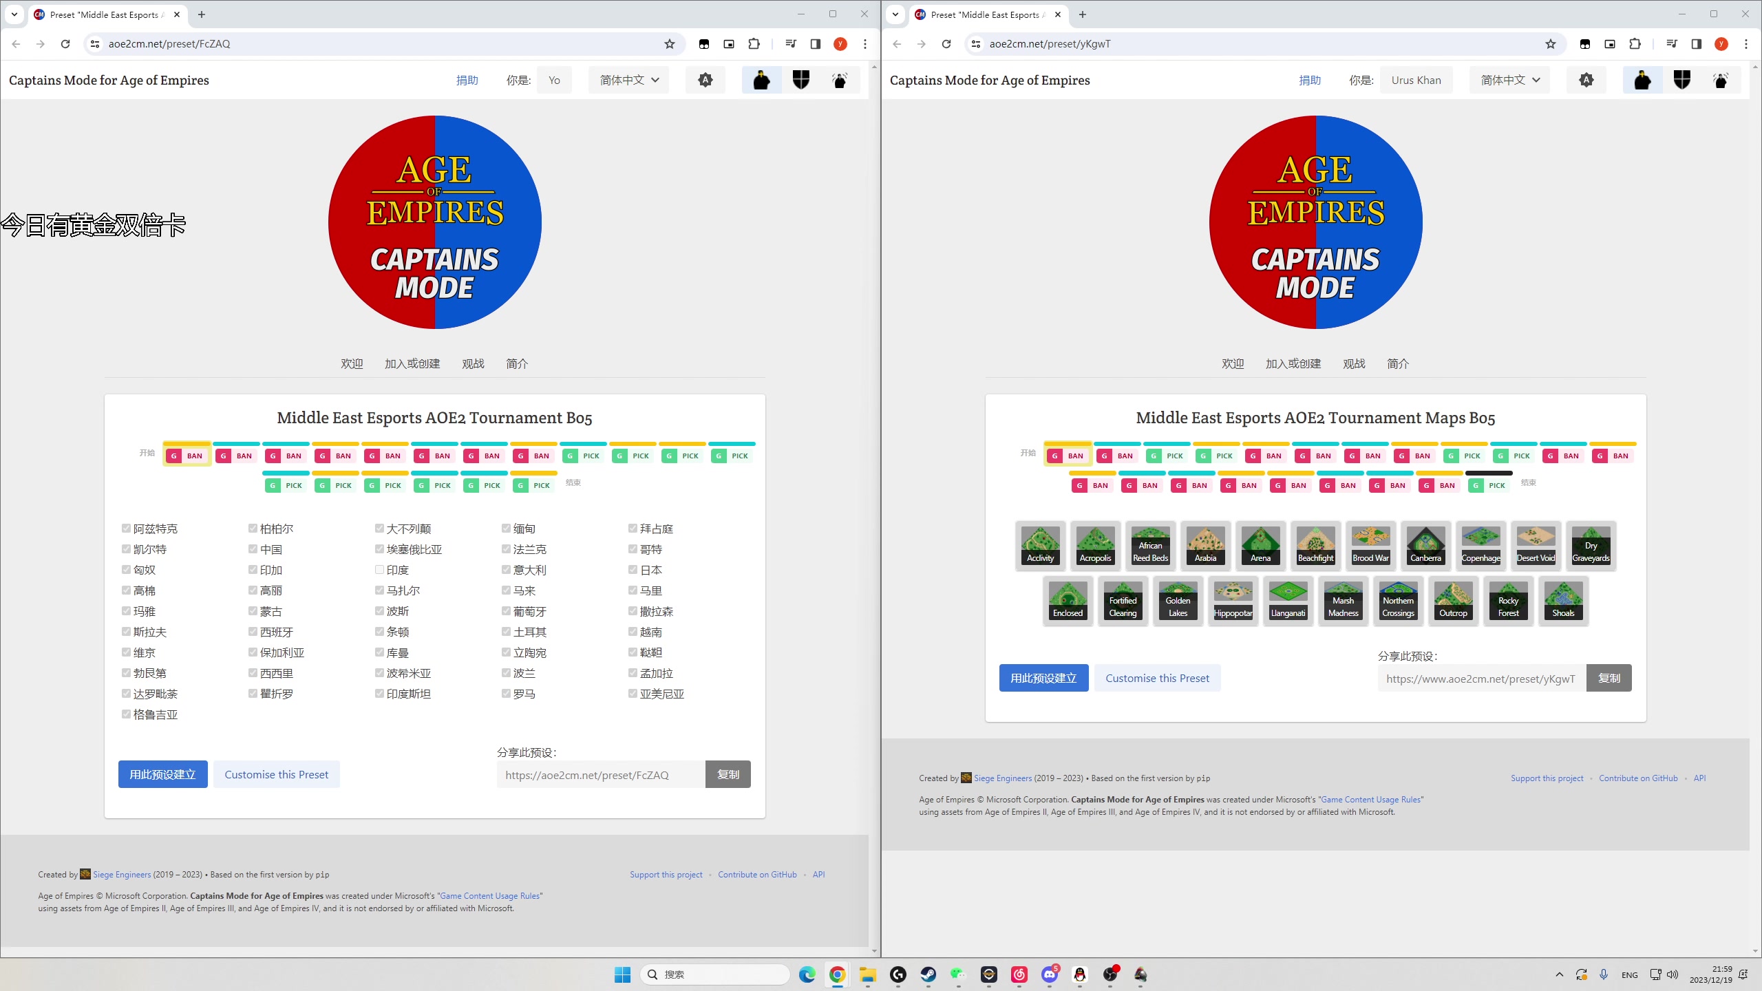Open the language dropdown in right window
Screen dimensions: 1762x991
1510,81
